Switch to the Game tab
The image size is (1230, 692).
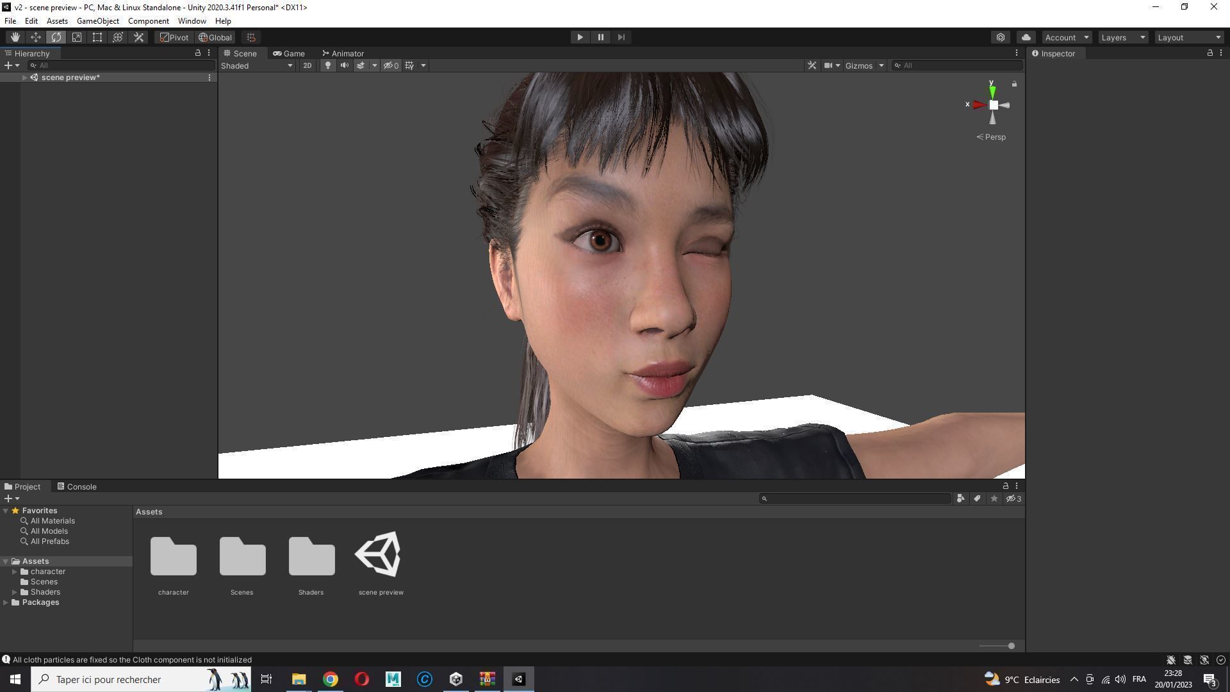pyautogui.click(x=289, y=53)
